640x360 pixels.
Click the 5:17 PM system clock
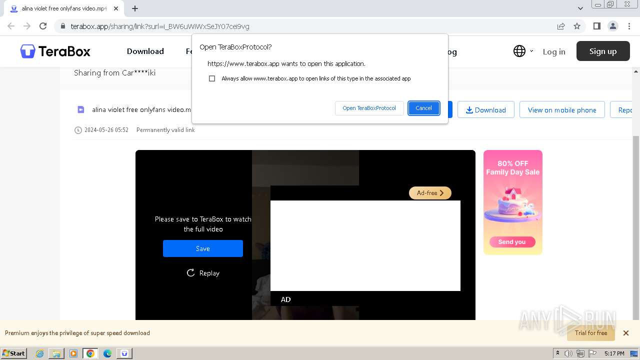click(x=614, y=353)
